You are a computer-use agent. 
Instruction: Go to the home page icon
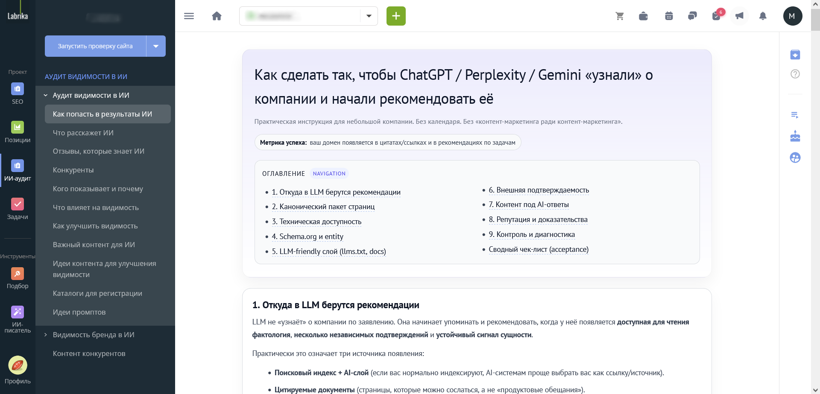(x=217, y=16)
